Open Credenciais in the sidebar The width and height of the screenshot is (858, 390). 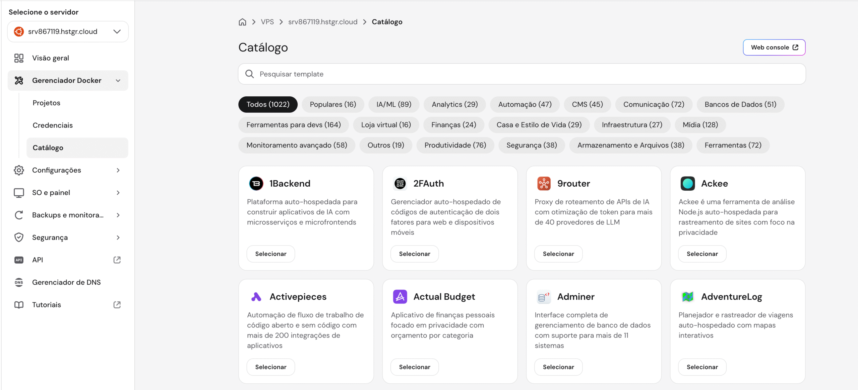pos(77,125)
